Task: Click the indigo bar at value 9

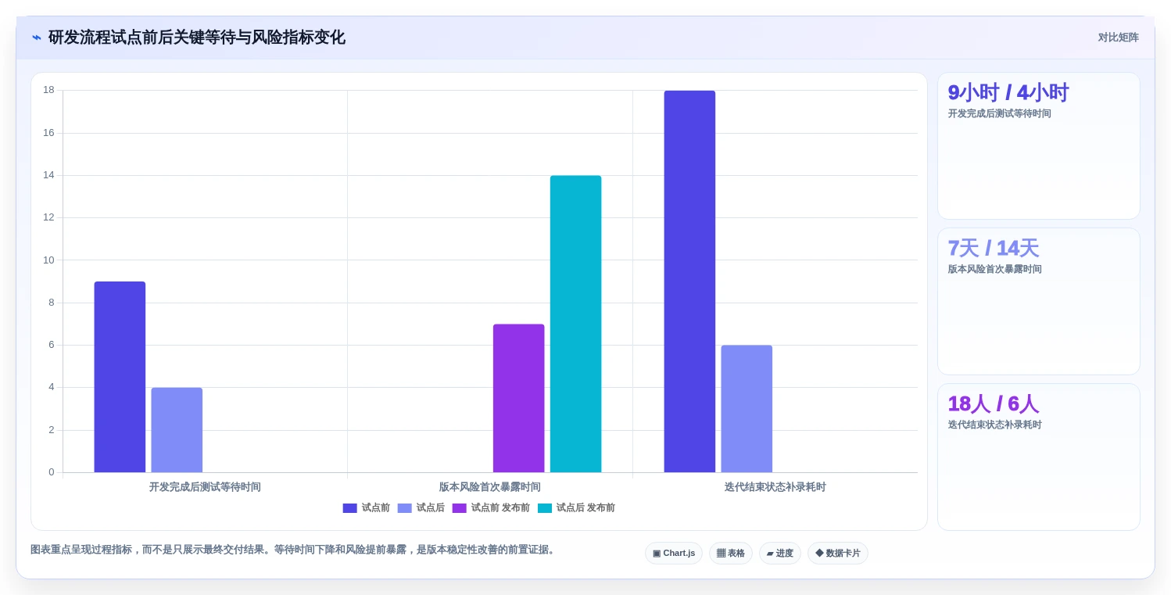Action: coord(120,377)
